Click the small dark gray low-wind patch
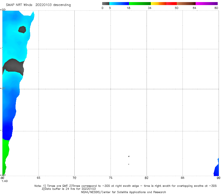Image resolution: width=221 pixels, height=194 pixels. 22,30
